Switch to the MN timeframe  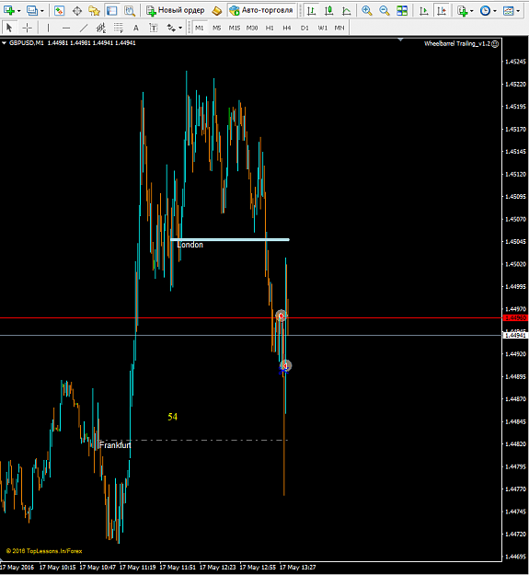pyautogui.click(x=339, y=28)
